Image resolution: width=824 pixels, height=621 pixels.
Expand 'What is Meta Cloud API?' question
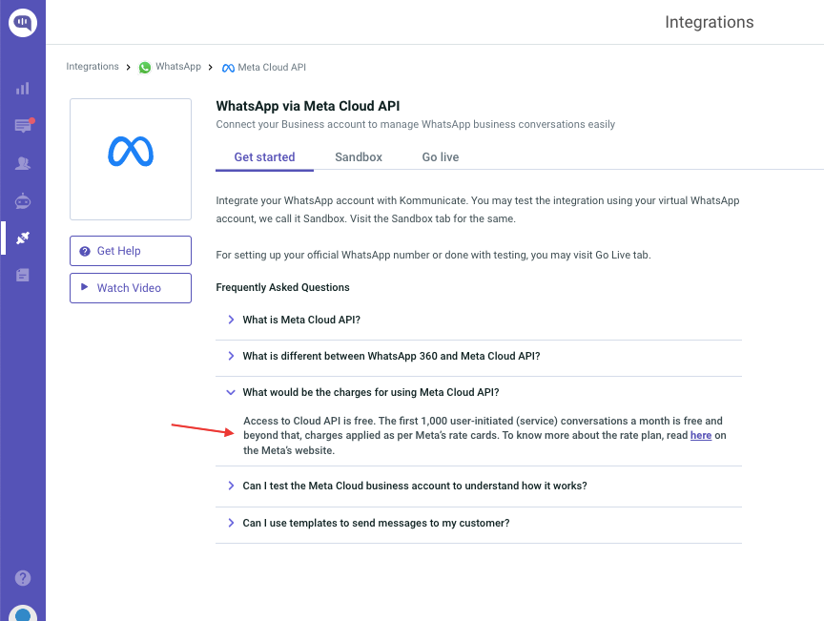479,320
